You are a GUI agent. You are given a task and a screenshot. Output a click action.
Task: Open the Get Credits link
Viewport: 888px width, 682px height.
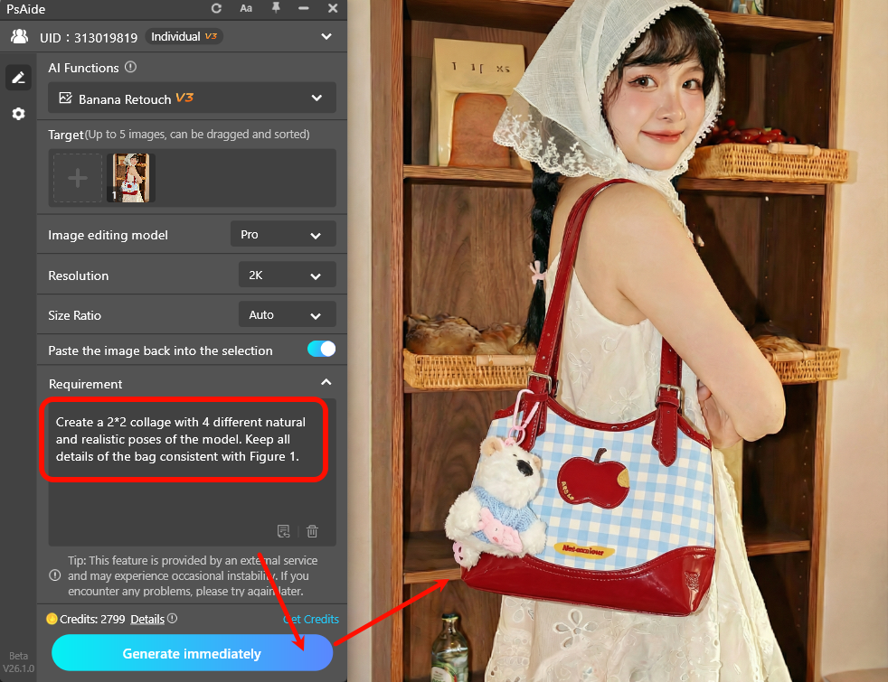pyautogui.click(x=311, y=619)
